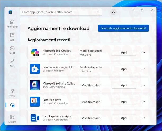The width and height of the screenshot is (162, 131).
Task: Open the Raccolta library section
Action: pyautogui.click(x=12, y=119)
